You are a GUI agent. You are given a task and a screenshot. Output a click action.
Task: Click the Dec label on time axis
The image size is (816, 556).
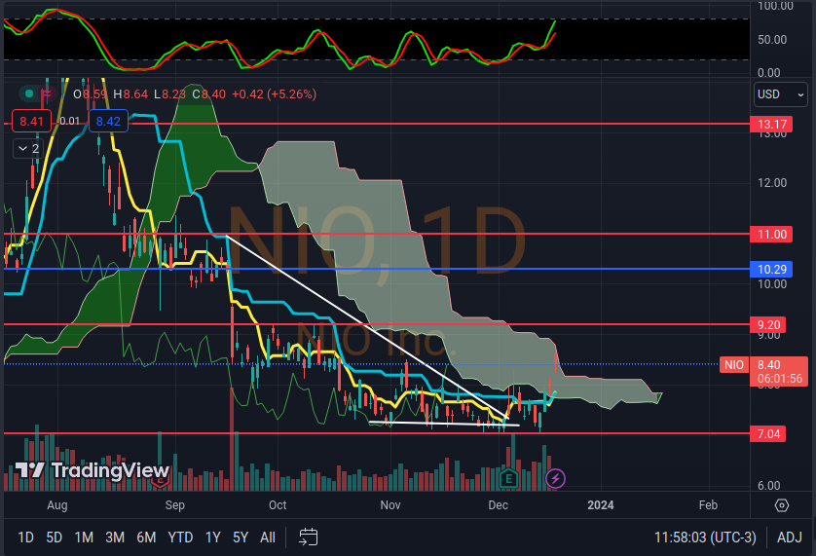(498, 505)
